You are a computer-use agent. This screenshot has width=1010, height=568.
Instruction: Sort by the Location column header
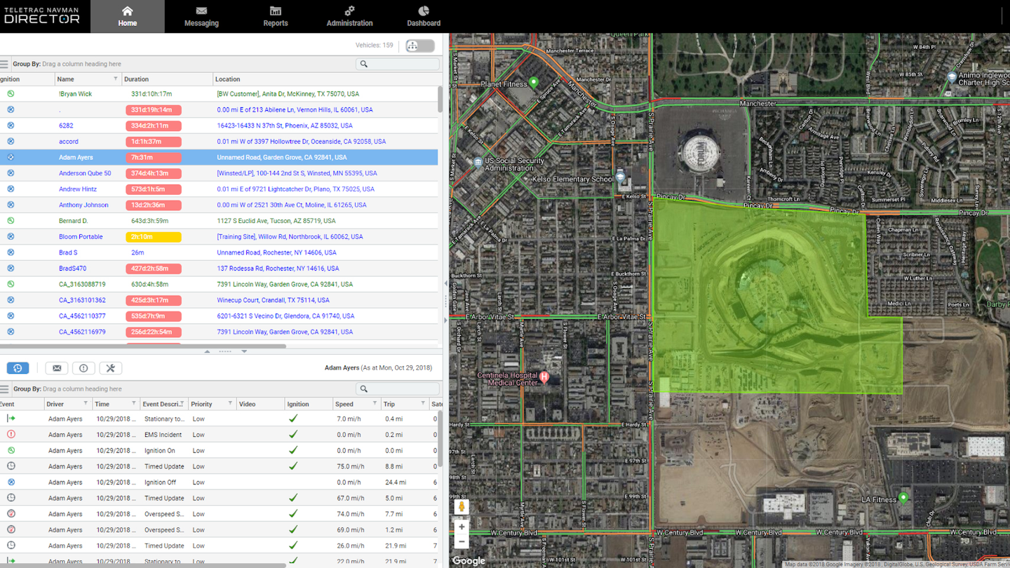227,79
